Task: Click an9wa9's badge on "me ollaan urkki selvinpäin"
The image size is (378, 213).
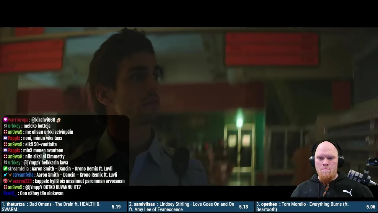Action: (5, 132)
